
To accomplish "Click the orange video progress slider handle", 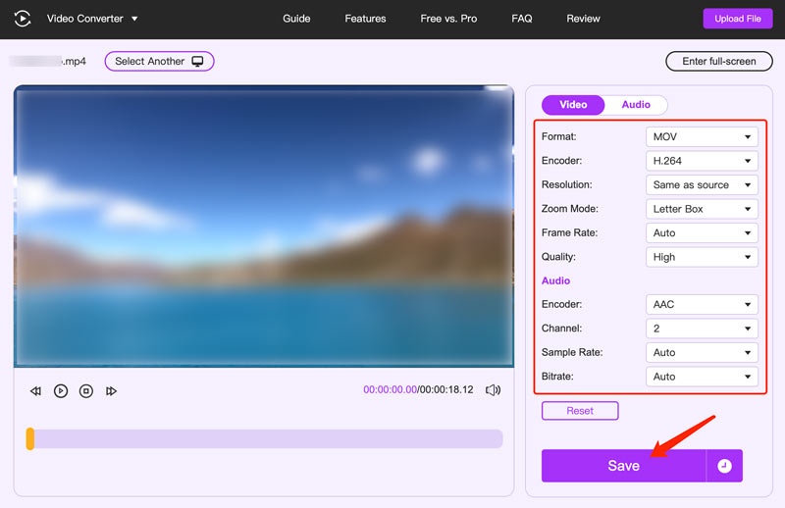I will click(30, 438).
